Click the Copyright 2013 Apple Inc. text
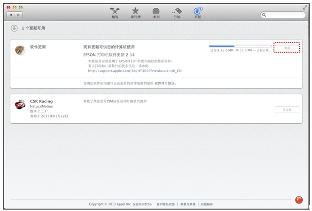Viewport: 312px width, 211px height. coord(121,204)
